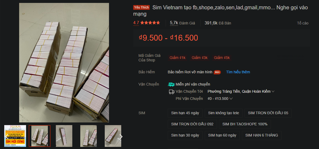Click the Yêu Thích badge
319x149 pixels.
(x=141, y=7)
